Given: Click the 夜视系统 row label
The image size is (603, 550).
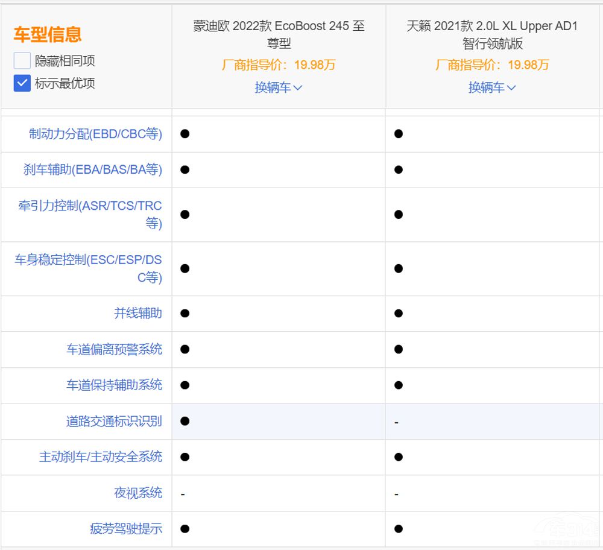Looking at the screenshot, I should (x=138, y=493).
